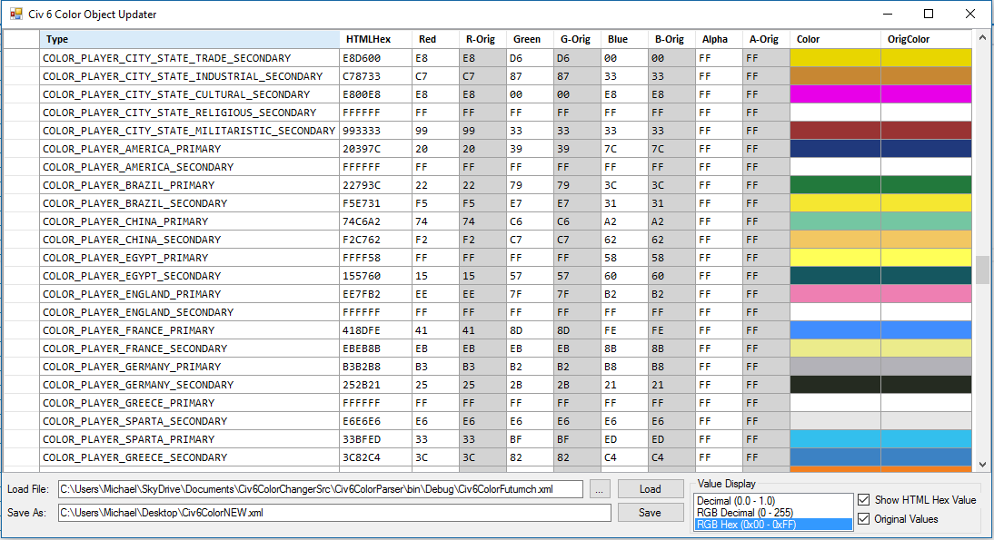
Task: Click HTMLHex cell 33BFED
Action: point(375,439)
